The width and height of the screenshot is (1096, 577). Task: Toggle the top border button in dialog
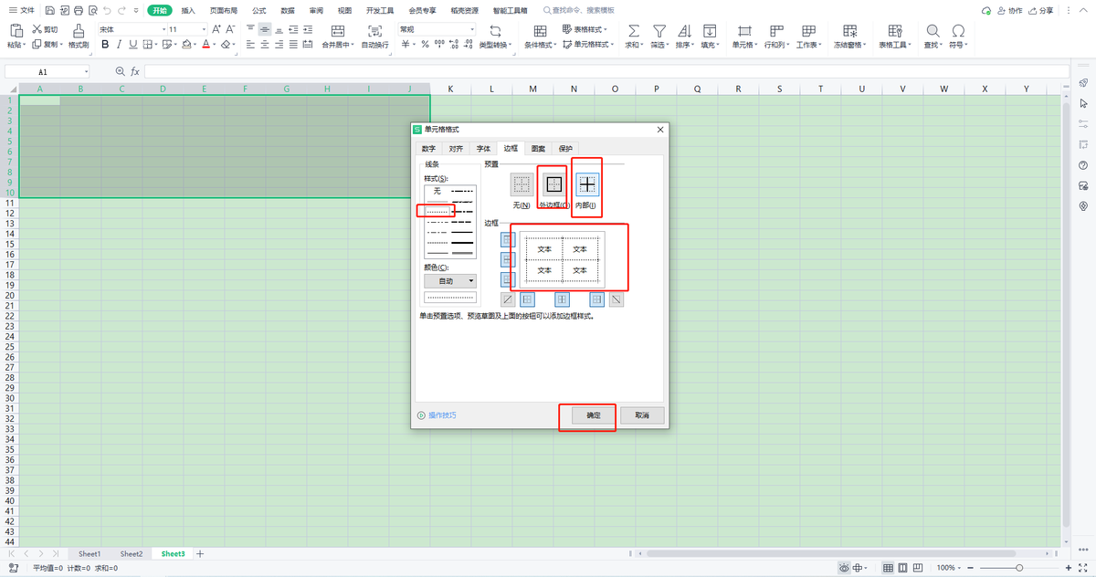point(508,240)
